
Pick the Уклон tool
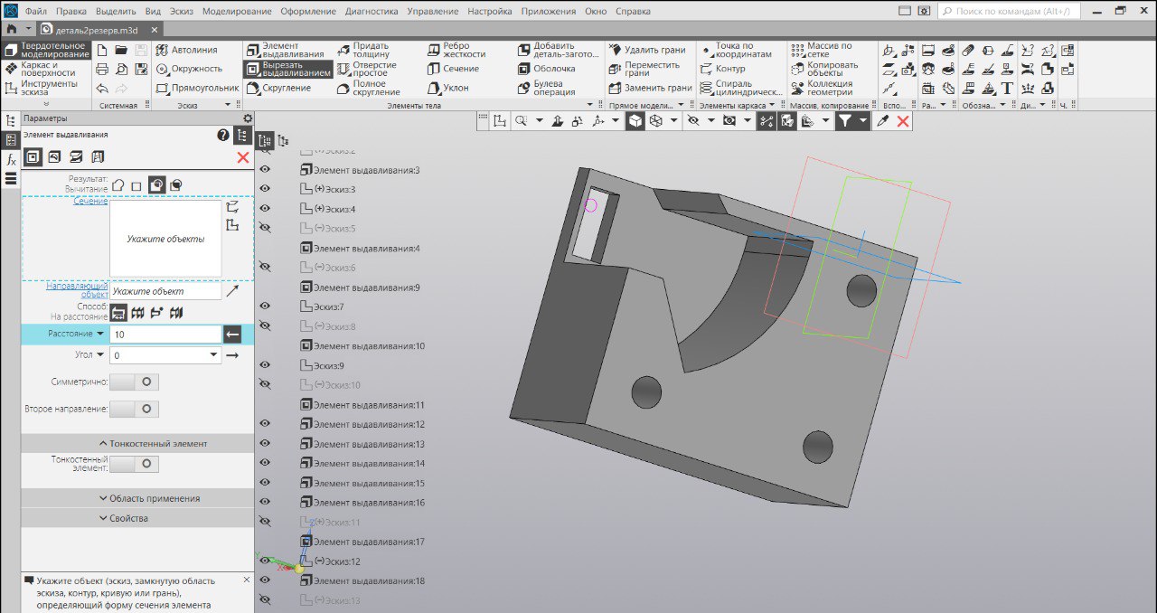[x=448, y=89]
